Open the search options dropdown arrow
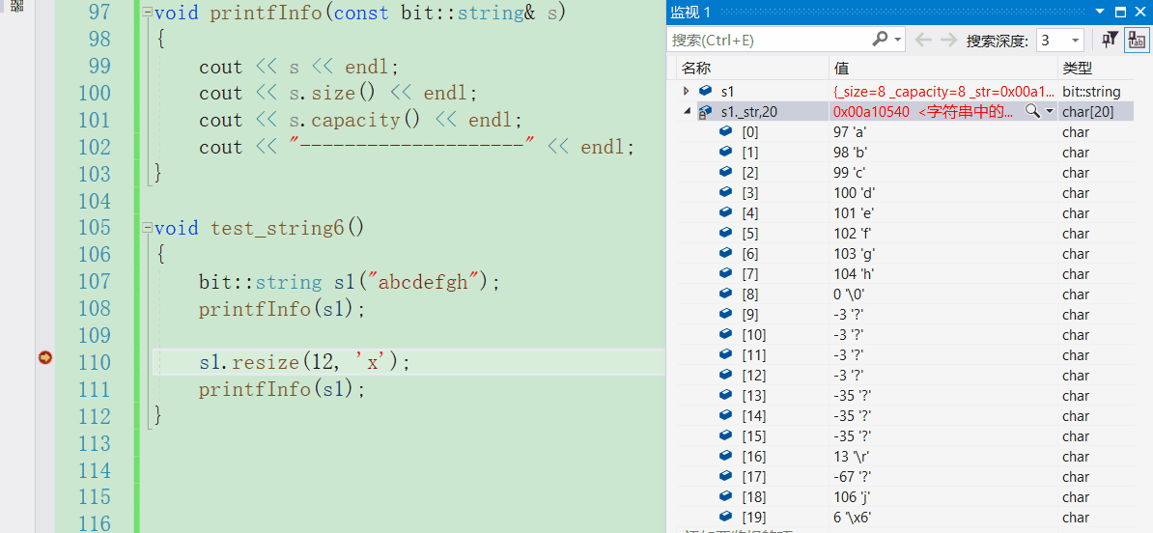The width and height of the screenshot is (1153, 533). pyautogui.click(x=899, y=40)
